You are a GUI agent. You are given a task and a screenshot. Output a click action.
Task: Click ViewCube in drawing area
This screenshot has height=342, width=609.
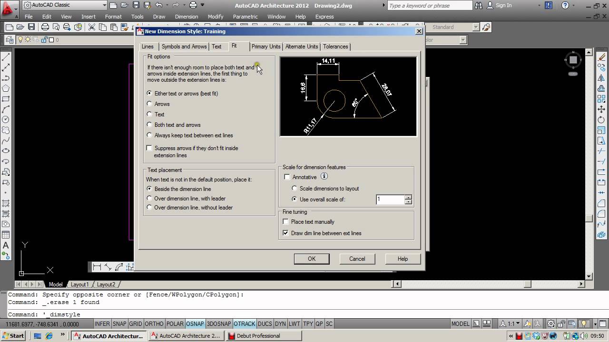point(573,60)
